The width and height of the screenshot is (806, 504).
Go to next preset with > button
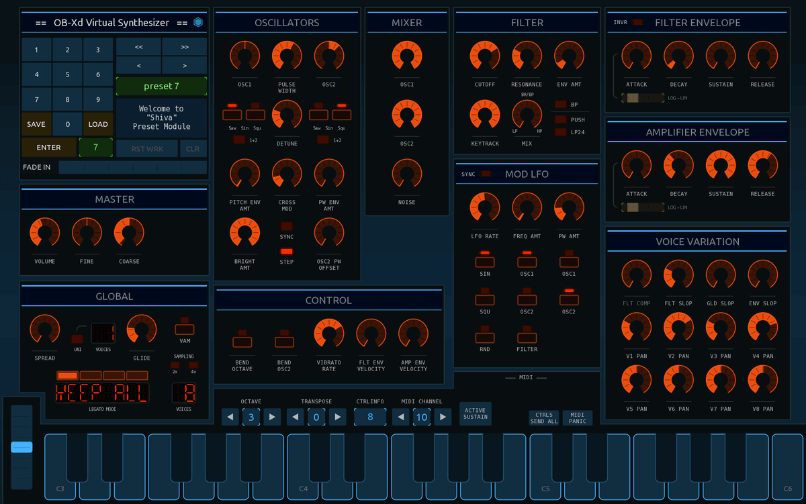coord(184,66)
